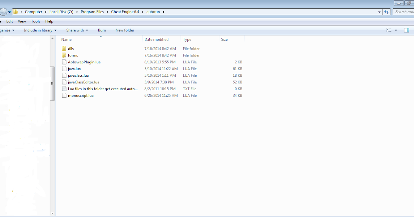
Task: Expand the arrow after Cheat Engine 6.4
Action: tap(142, 12)
